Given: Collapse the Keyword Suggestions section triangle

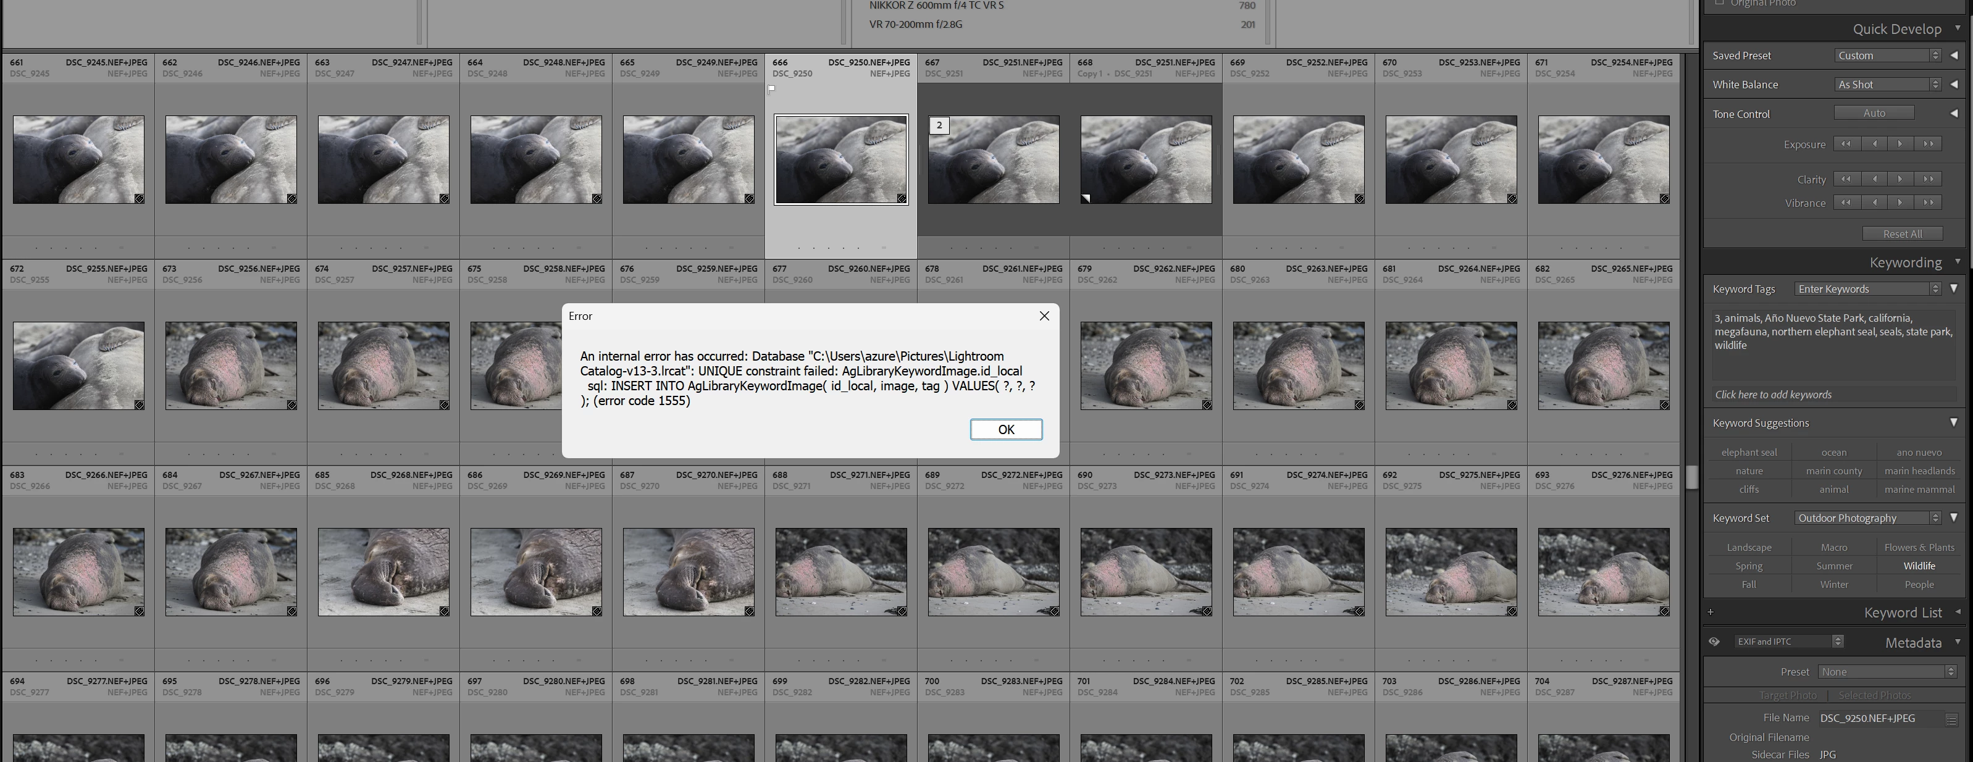Looking at the screenshot, I should coord(1953,423).
